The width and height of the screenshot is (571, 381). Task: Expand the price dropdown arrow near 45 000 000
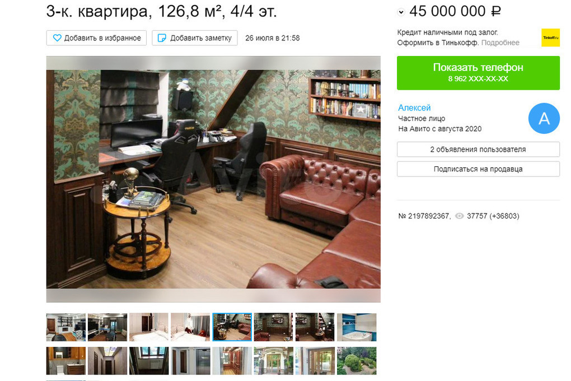click(x=401, y=12)
